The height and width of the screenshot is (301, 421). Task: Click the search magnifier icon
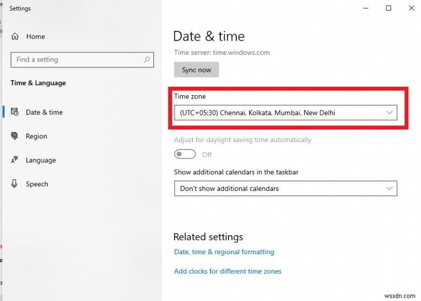pyautogui.click(x=147, y=60)
